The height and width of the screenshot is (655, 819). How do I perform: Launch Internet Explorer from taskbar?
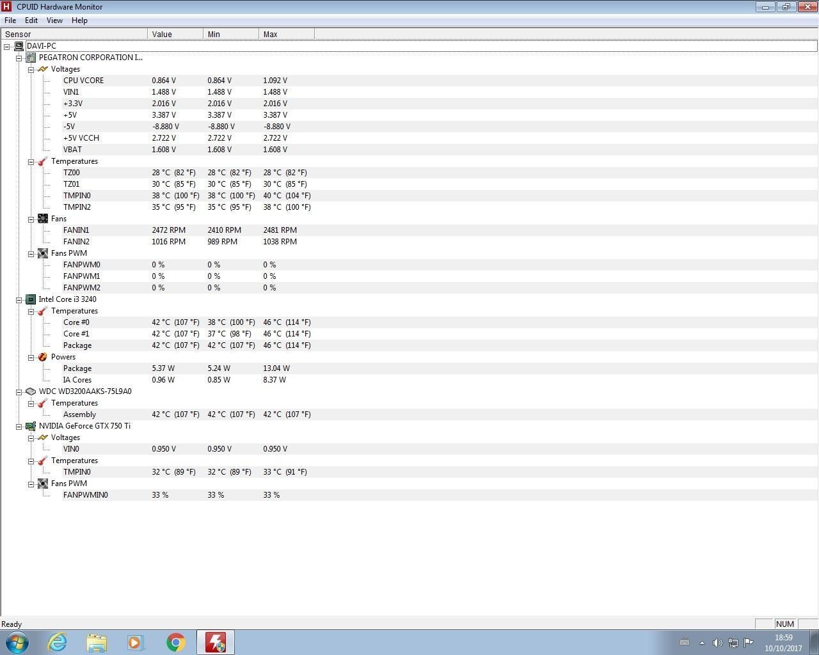(58, 642)
